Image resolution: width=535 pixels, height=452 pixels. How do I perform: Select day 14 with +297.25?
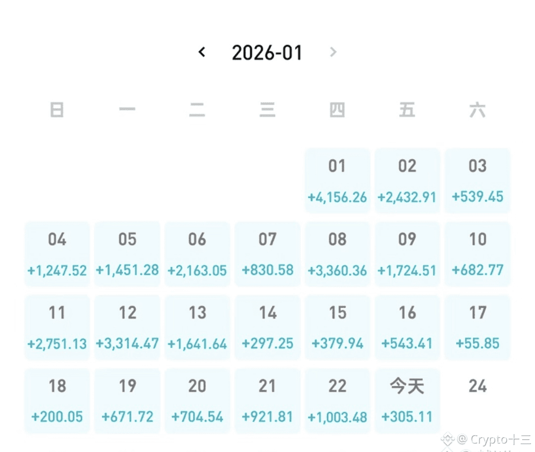tap(267, 328)
